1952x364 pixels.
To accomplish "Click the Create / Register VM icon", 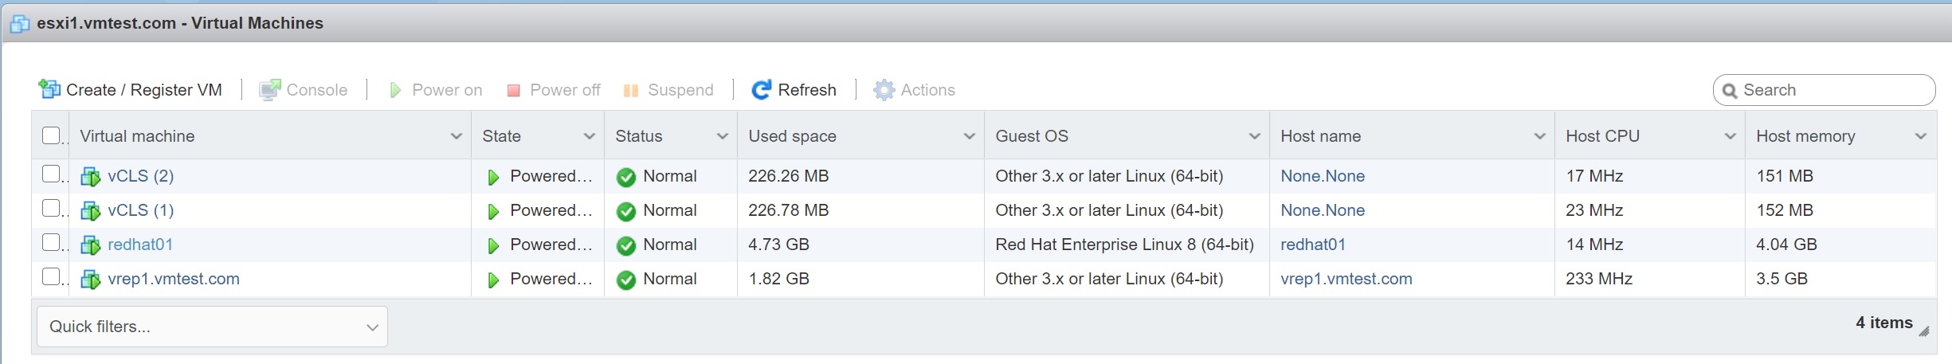I will [x=49, y=89].
